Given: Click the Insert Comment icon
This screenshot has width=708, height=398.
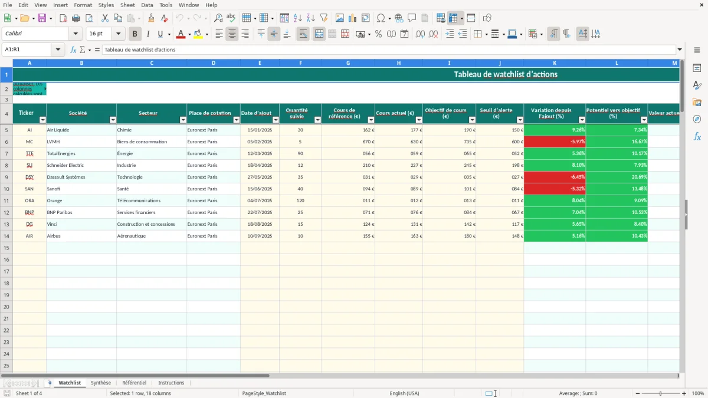Looking at the screenshot, I should [x=412, y=18].
